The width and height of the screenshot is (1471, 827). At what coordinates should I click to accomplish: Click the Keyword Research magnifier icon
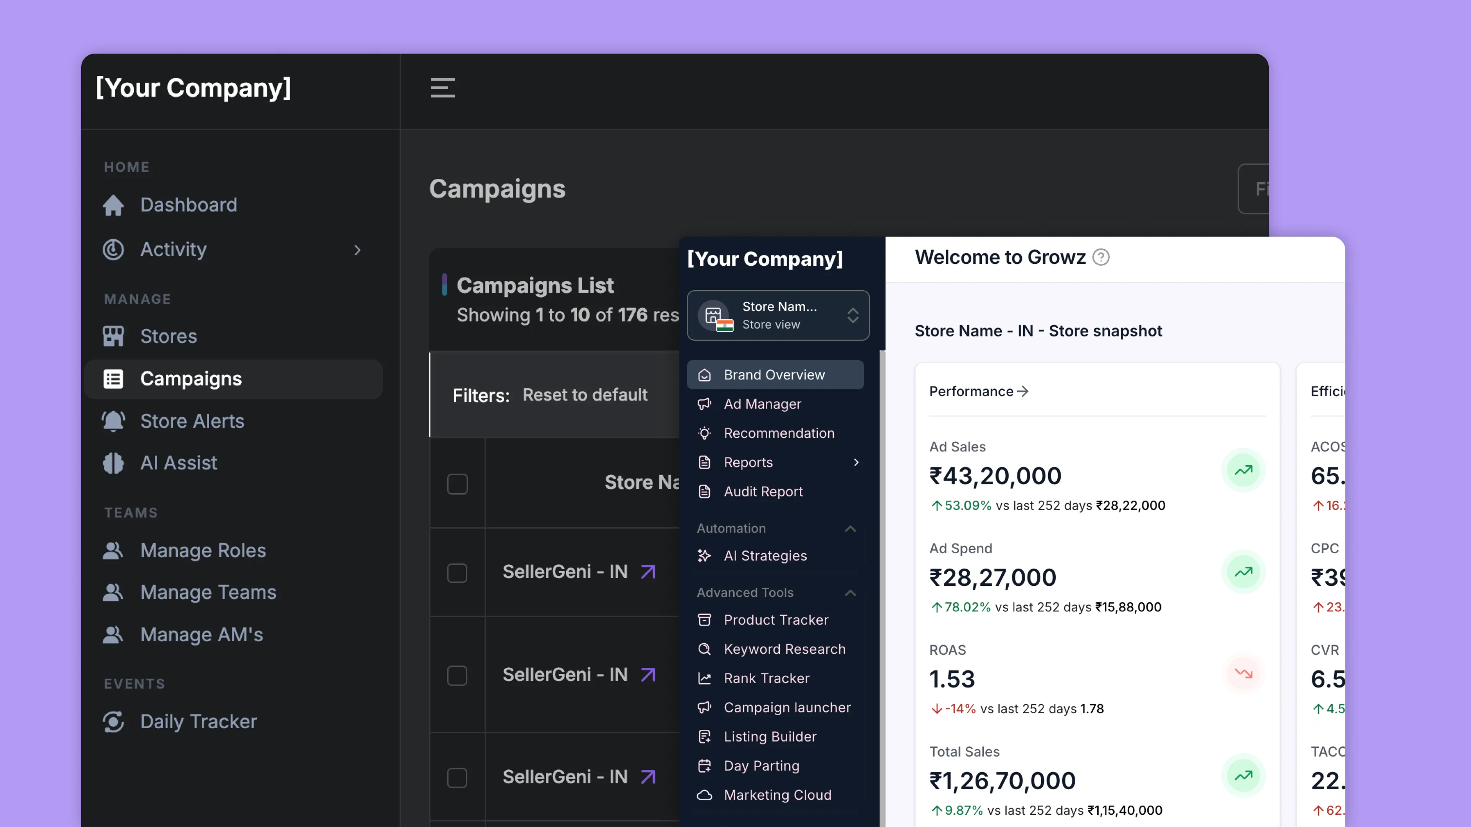705,649
